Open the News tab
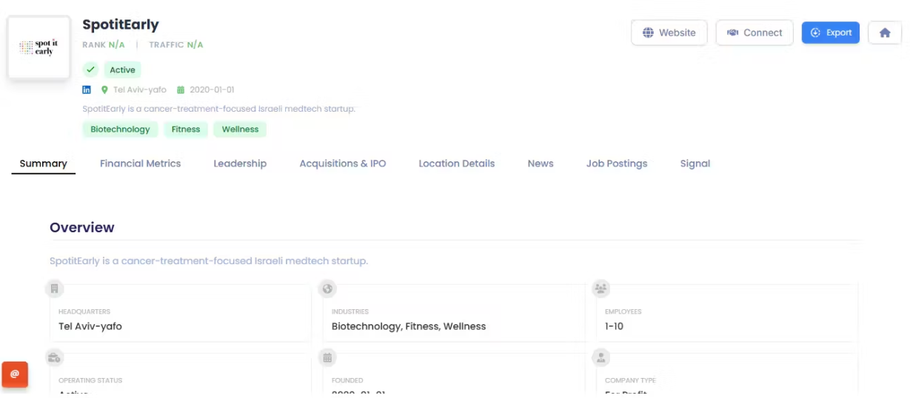 pyautogui.click(x=541, y=163)
